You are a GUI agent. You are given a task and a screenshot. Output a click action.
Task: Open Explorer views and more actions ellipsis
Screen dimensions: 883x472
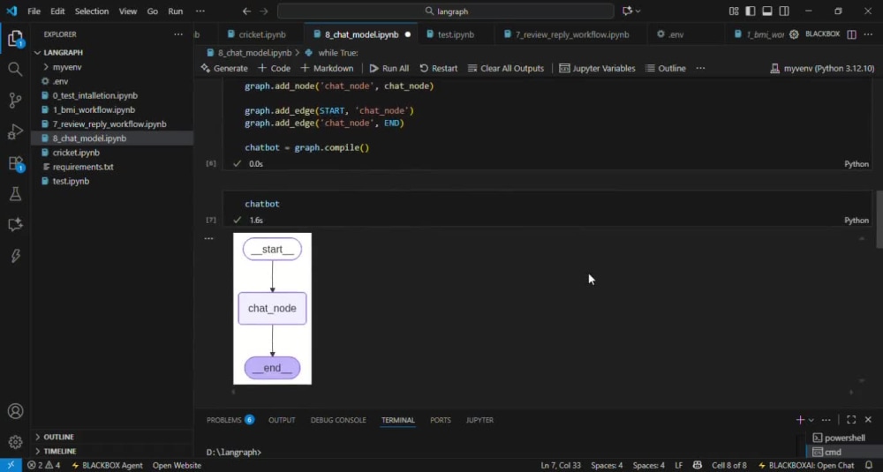pyautogui.click(x=178, y=34)
